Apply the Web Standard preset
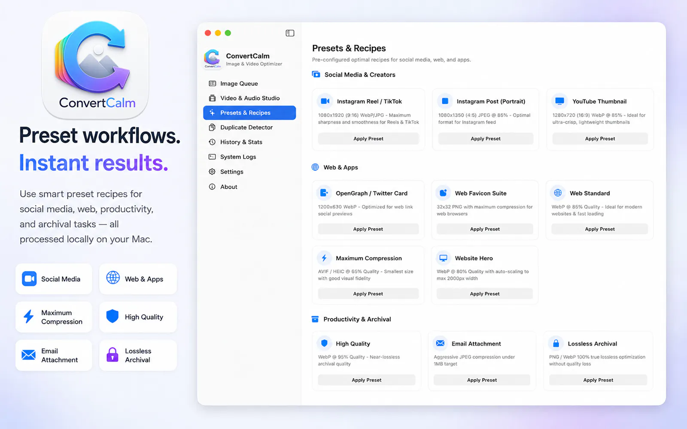This screenshot has width=687, height=429. click(x=599, y=229)
